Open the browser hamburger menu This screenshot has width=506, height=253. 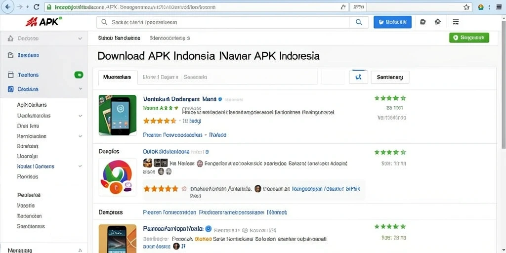coord(499,7)
